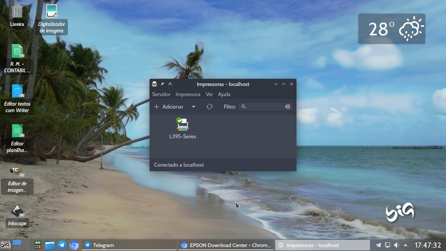Launch Telegram pinned taskbar icon
This screenshot has height=251, width=446.
tap(62, 245)
